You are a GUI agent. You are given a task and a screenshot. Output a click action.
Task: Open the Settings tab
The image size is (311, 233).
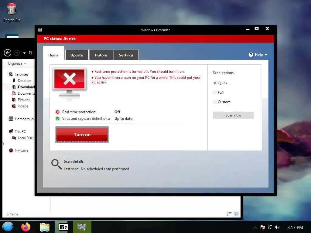coord(126,55)
